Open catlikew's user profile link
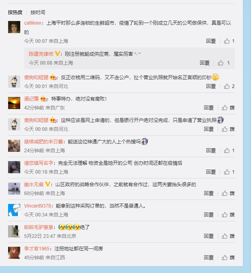The width and height of the screenshot is (251, 273). click(33, 23)
